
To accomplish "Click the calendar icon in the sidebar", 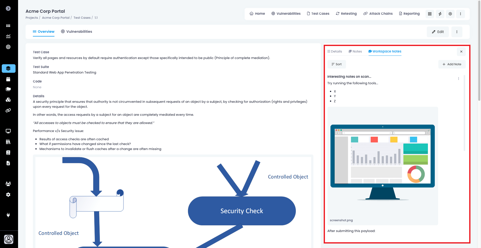I will (x=8, y=79).
